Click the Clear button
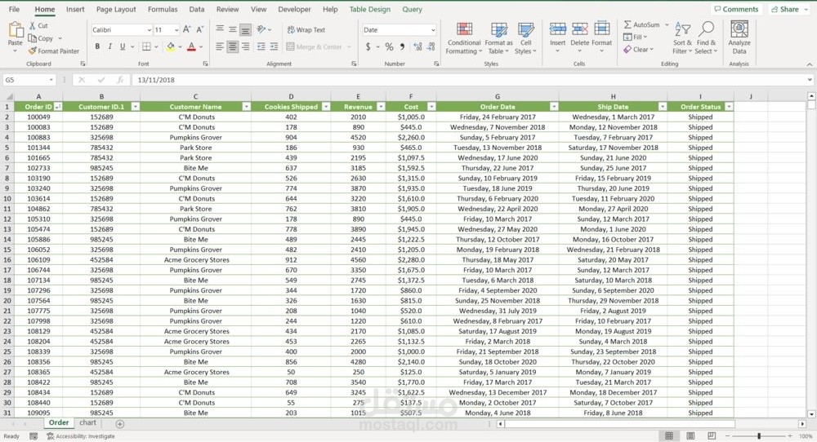This screenshot has height=442, width=817. click(638, 50)
